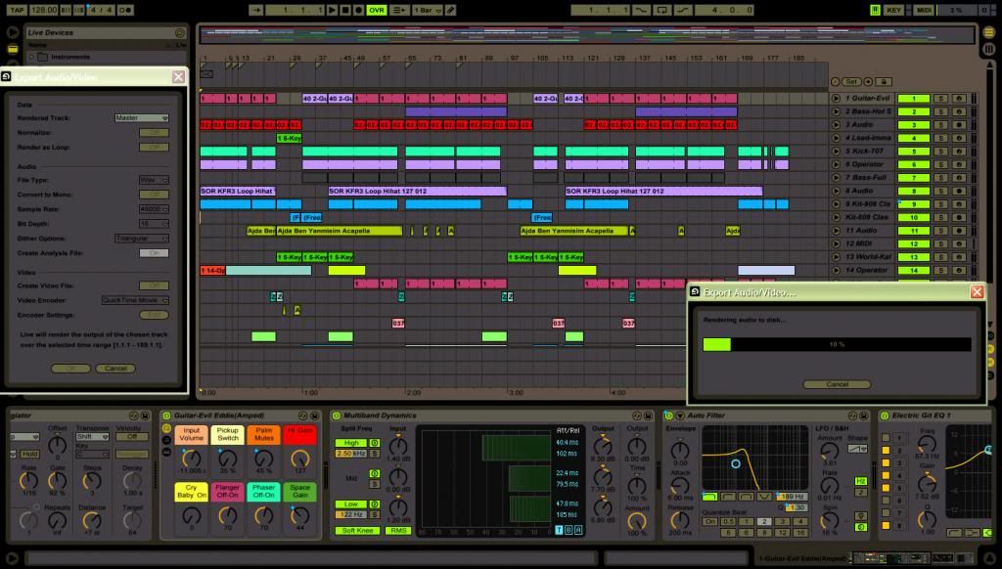Open the Video Encoder QuickTime Movie dropdown
This screenshot has width=1002, height=569.
[135, 301]
